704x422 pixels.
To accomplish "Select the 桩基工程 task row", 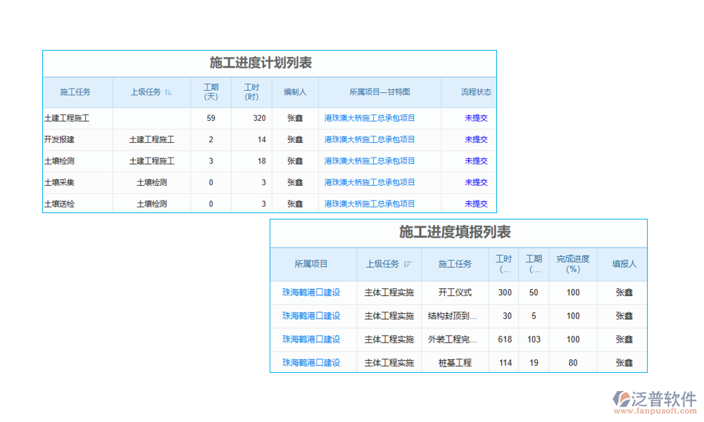I will (455, 362).
